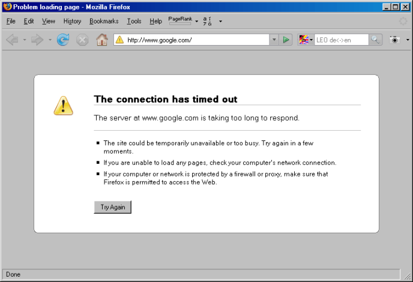Open the View menu
Screen dimensions: 413x282
[49, 22]
